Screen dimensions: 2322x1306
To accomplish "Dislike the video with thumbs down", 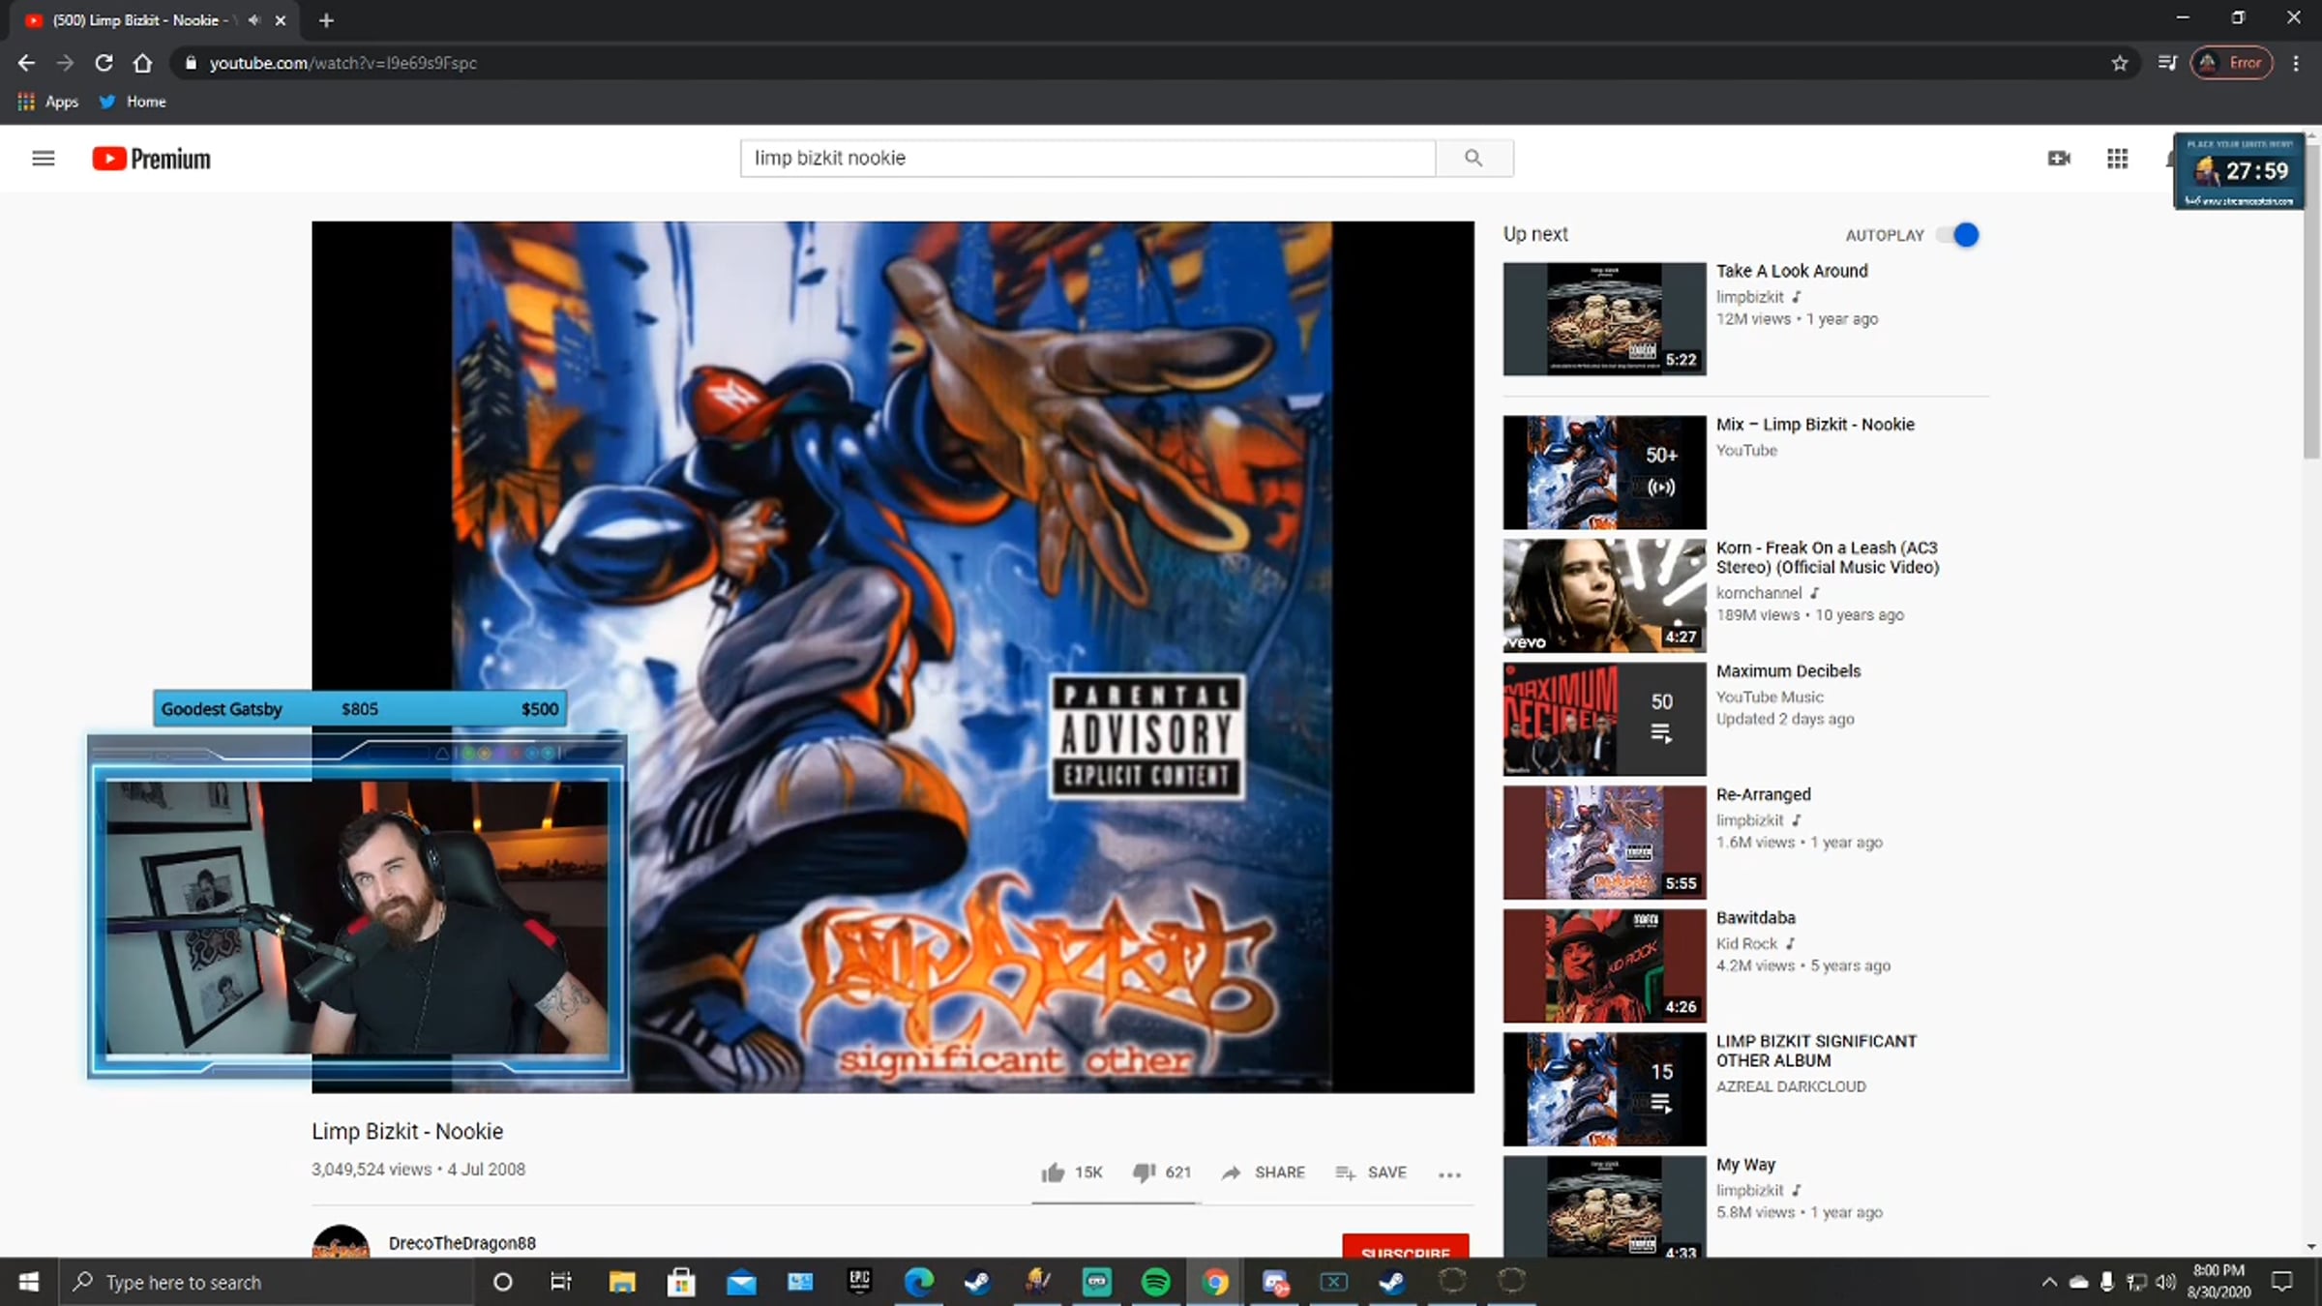I will coord(1145,1172).
